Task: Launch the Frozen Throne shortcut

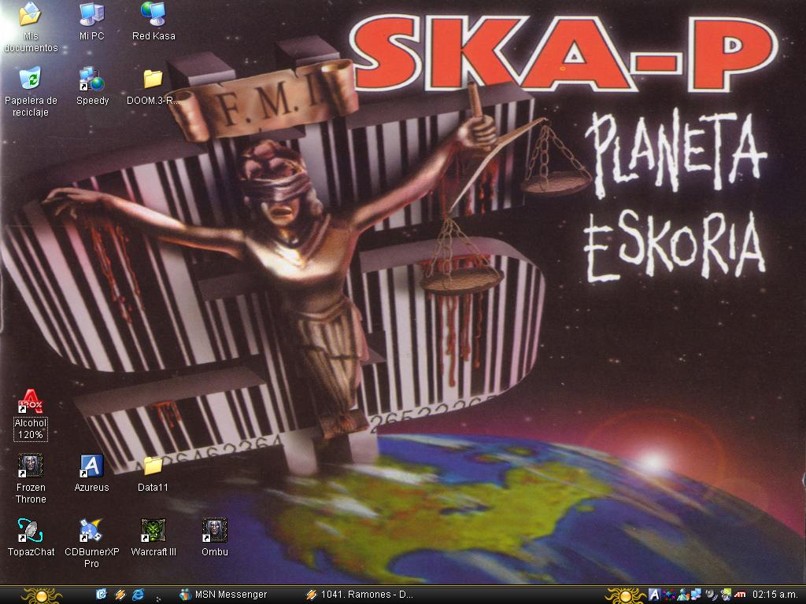Action: [x=31, y=466]
